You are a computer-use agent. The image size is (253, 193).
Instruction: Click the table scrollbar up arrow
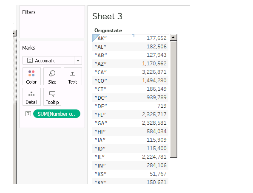pos(173,37)
